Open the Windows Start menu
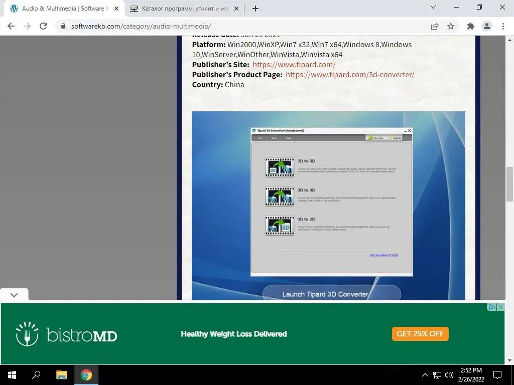Viewport: 514px width, 385px height. click(x=12, y=375)
